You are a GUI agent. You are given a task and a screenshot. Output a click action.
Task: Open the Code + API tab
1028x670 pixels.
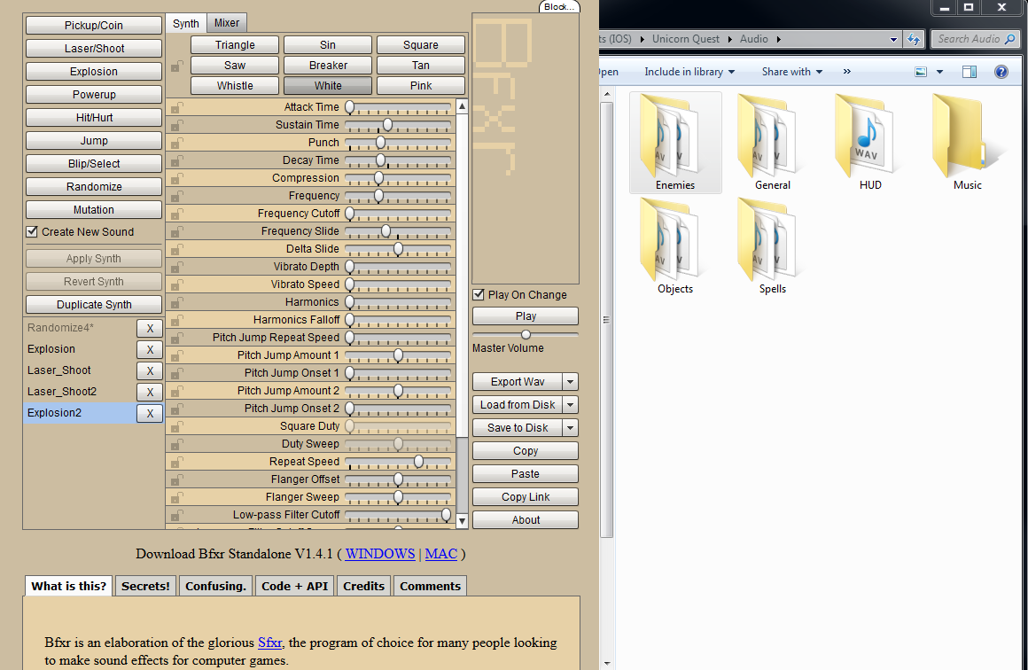tap(294, 586)
